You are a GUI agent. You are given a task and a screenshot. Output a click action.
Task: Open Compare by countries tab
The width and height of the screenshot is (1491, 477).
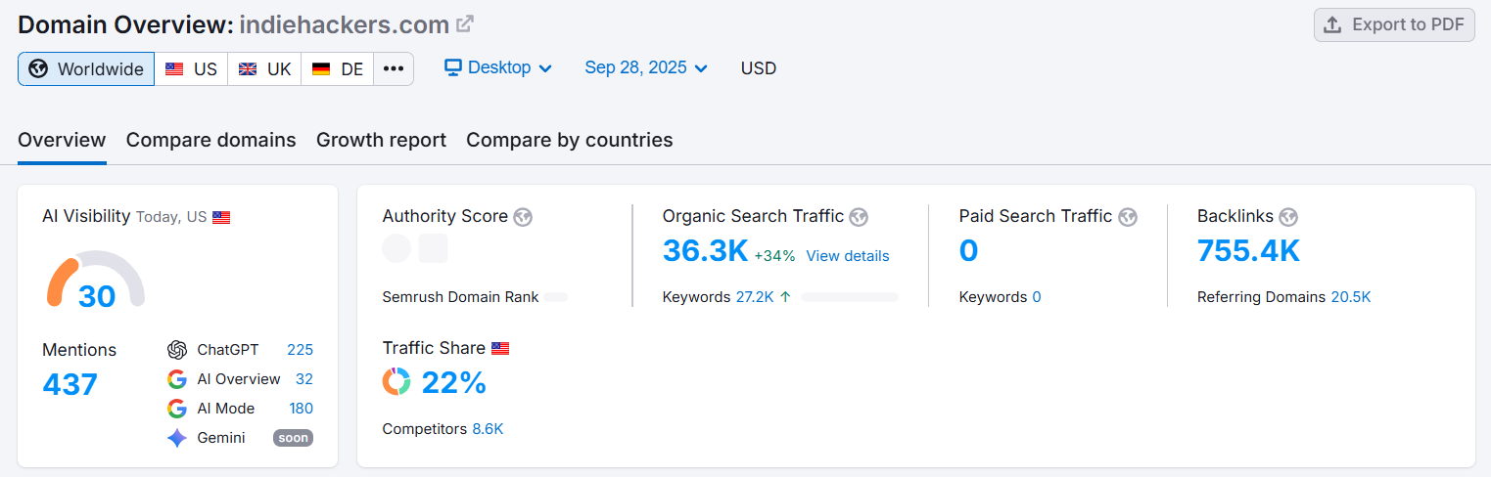point(570,140)
